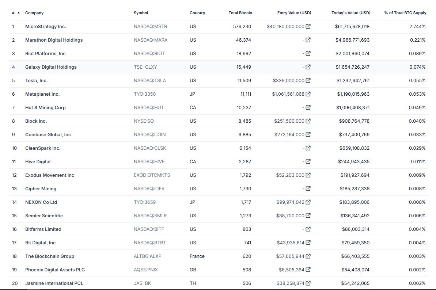Open external link icon in Cipher Mining row
This screenshot has height=290, width=436.
[308, 188]
